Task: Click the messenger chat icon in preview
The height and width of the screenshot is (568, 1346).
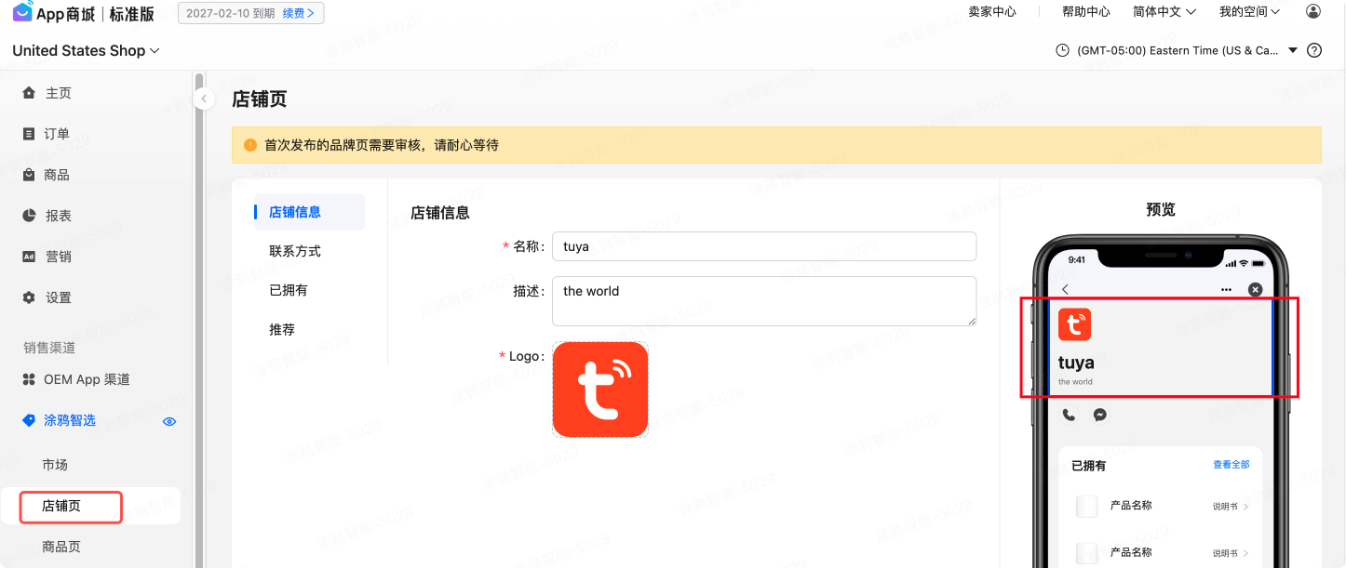Action: 1100,415
